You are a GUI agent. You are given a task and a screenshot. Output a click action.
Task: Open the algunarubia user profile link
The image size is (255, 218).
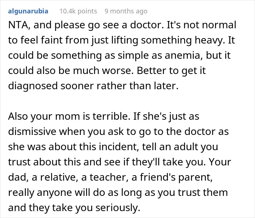coord(28,11)
